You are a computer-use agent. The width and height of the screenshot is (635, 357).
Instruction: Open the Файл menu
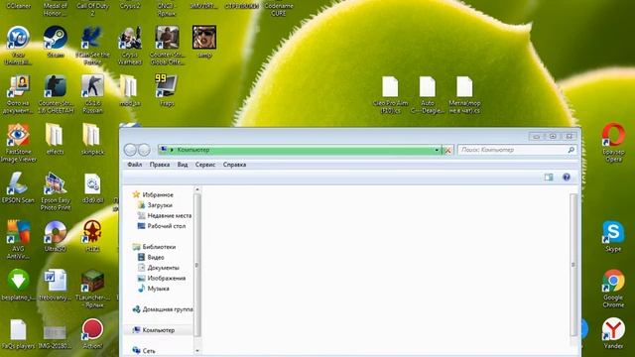point(135,165)
